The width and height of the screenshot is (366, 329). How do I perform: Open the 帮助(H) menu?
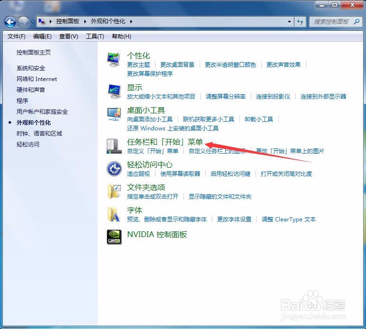click(121, 37)
